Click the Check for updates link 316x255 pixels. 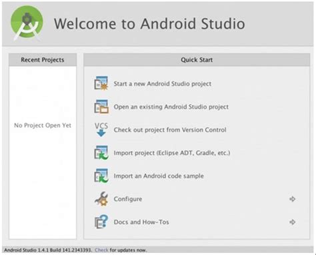coord(101,250)
